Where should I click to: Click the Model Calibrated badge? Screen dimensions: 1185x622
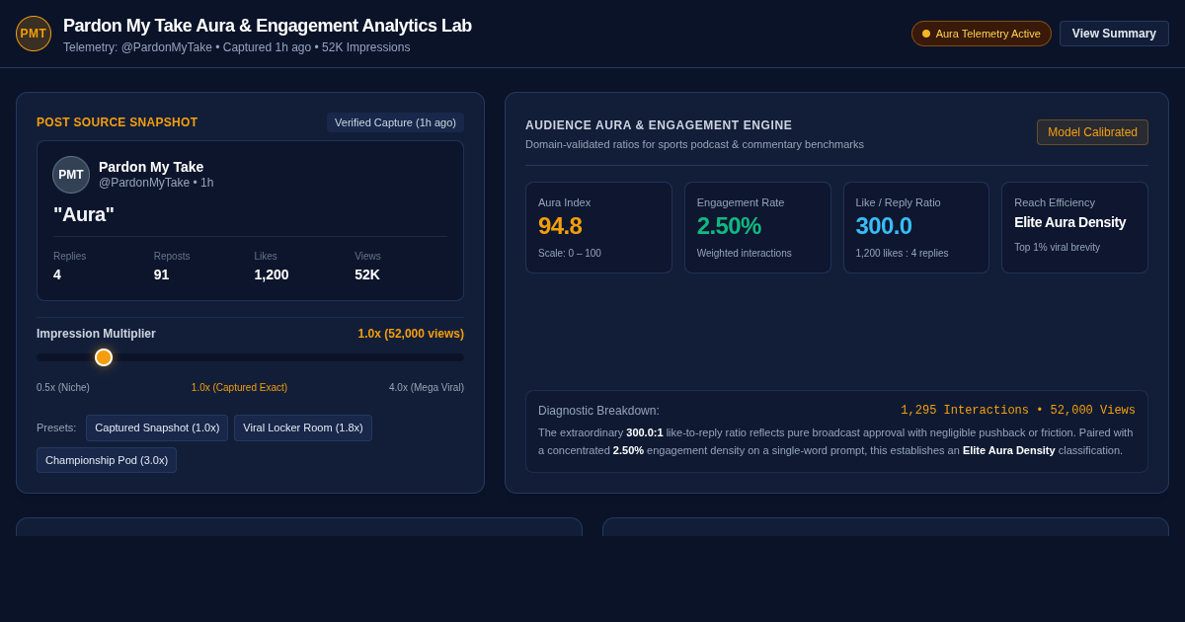1092,132
